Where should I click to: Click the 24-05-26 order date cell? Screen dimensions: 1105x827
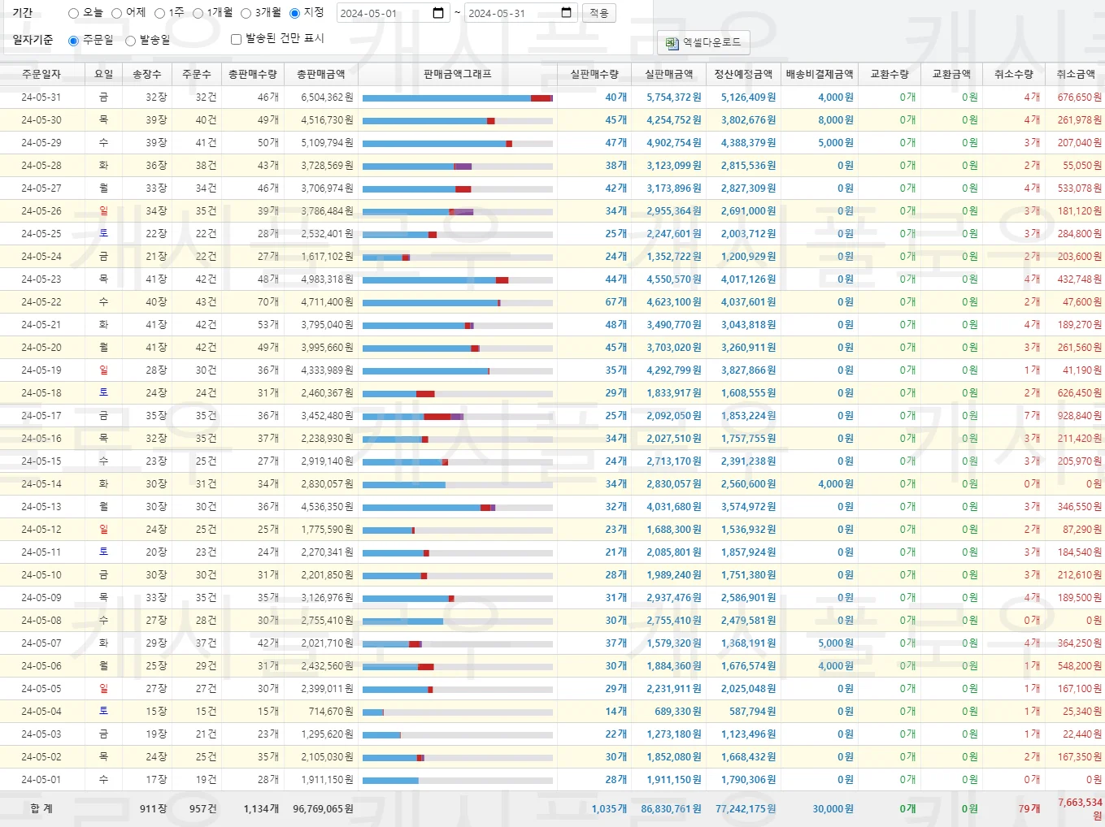pos(41,211)
